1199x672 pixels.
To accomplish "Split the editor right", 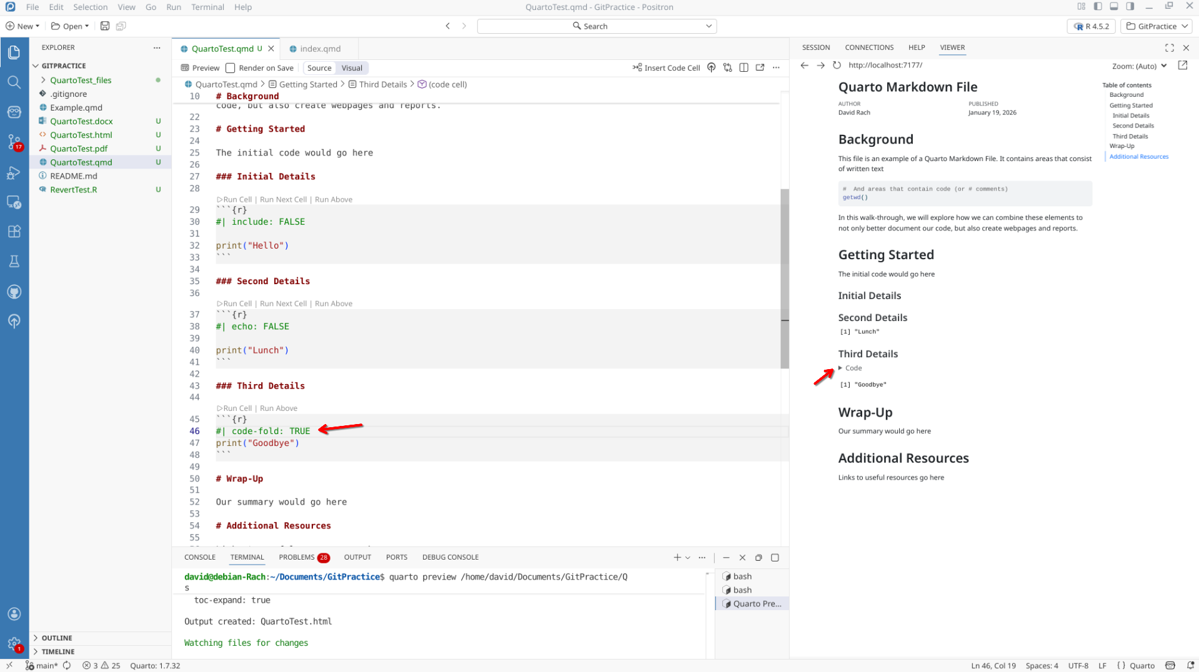I will tap(744, 68).
